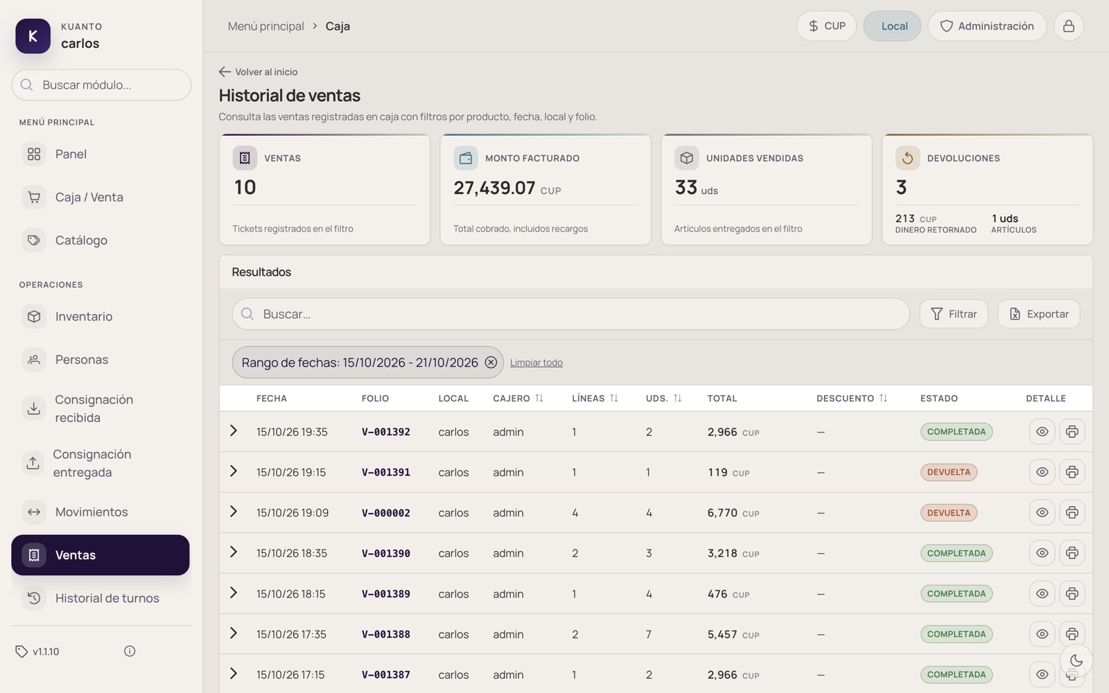Print ticket for folio V-001392
Viewport: 1109px width, 693px height.
1072,432
